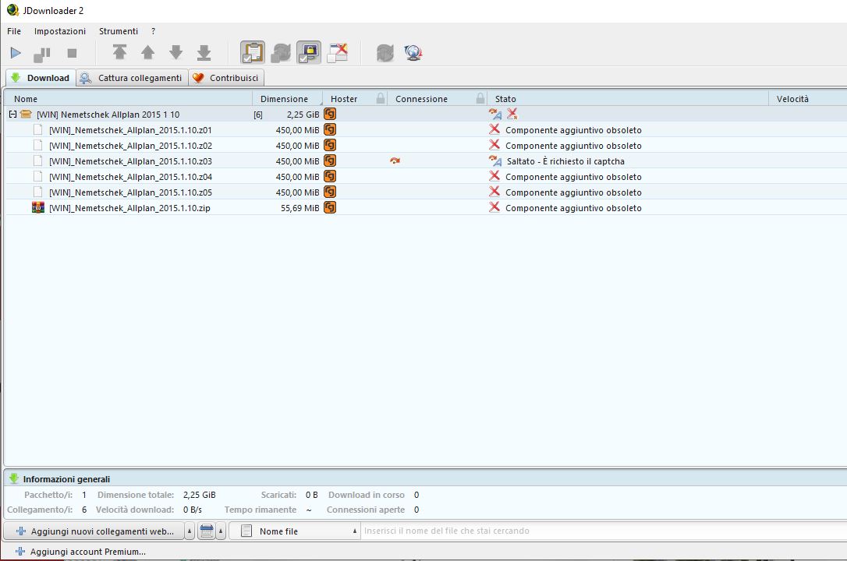This screenshot has width=847, height=561.
Task: Click the lock icon in Connessione column header
Action: coord(480,98)
